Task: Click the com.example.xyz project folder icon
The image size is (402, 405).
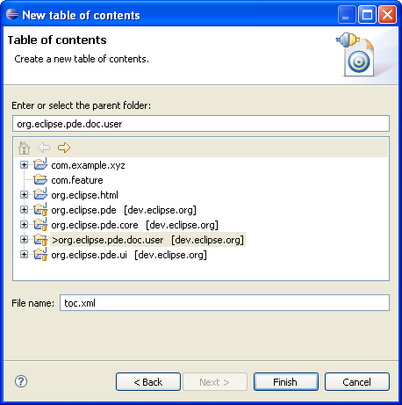Action: (40, 164)
